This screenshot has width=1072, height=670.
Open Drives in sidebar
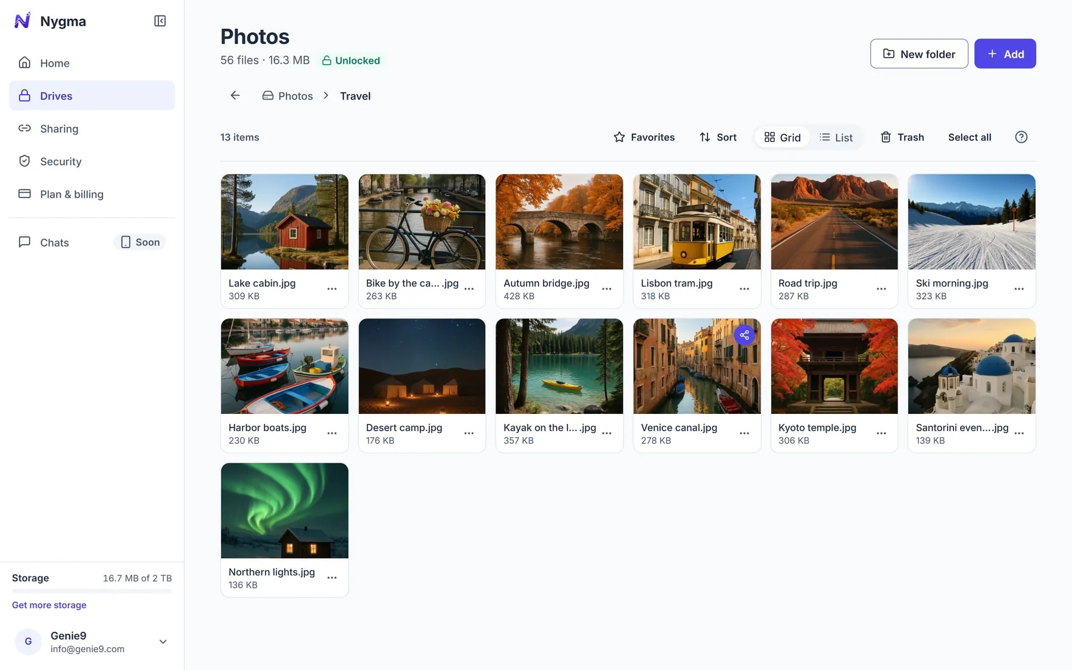(92, 95)
